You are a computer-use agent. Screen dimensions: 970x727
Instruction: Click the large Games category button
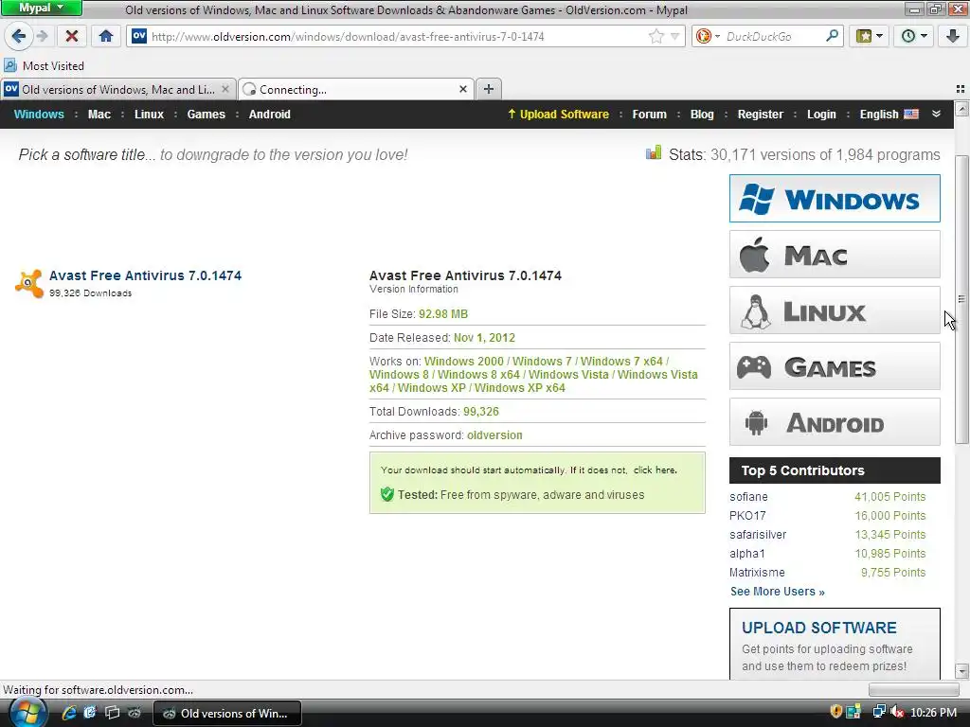[x=835, y=366]
